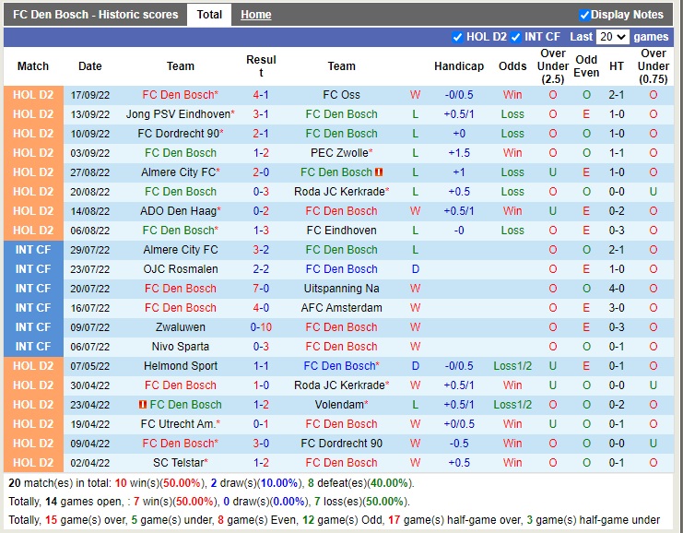This screenshot has width=683, height=533.
Task: Click the 2-2 draw result on 23/07/22
Action: (x=261, y=269)
